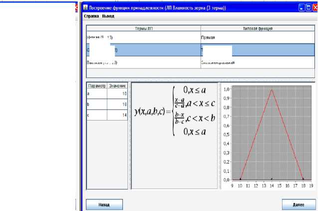Viewport: 318px width, 211px height.
Task: Select the parameter a name cell
Action: point(97,93)
